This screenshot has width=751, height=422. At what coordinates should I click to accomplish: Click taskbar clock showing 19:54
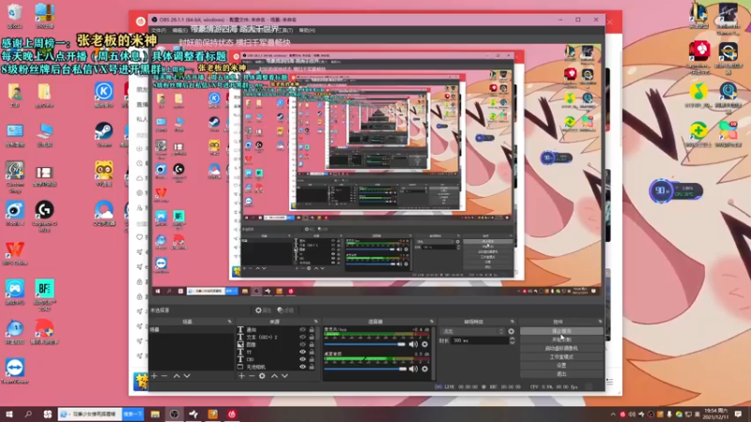(x=715, y=414)
